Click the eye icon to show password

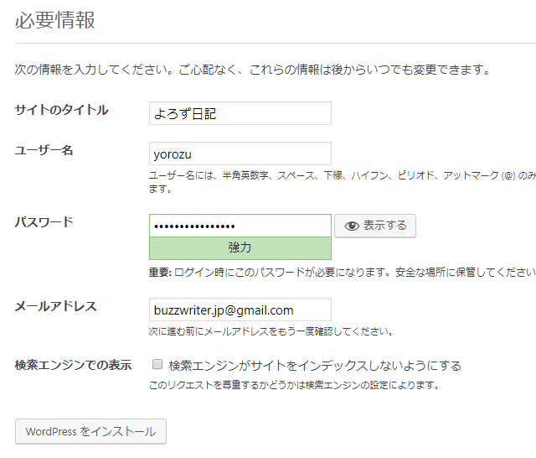tap(352, 226)
